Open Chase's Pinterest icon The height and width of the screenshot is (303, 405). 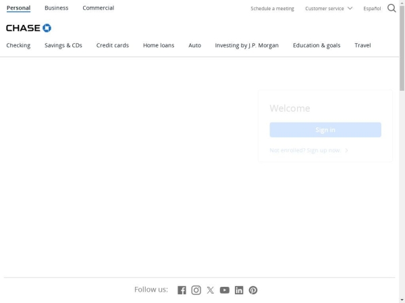coord(253,290)
